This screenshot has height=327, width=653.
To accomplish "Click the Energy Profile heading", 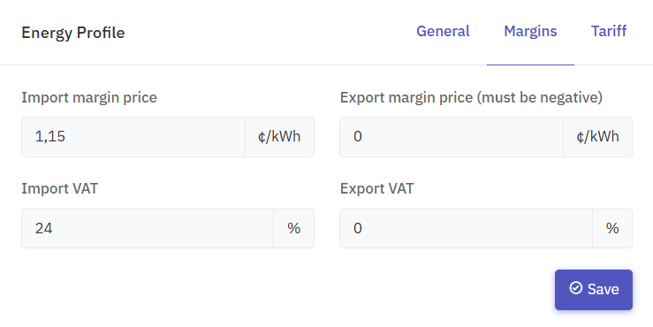I will [72, 33].
